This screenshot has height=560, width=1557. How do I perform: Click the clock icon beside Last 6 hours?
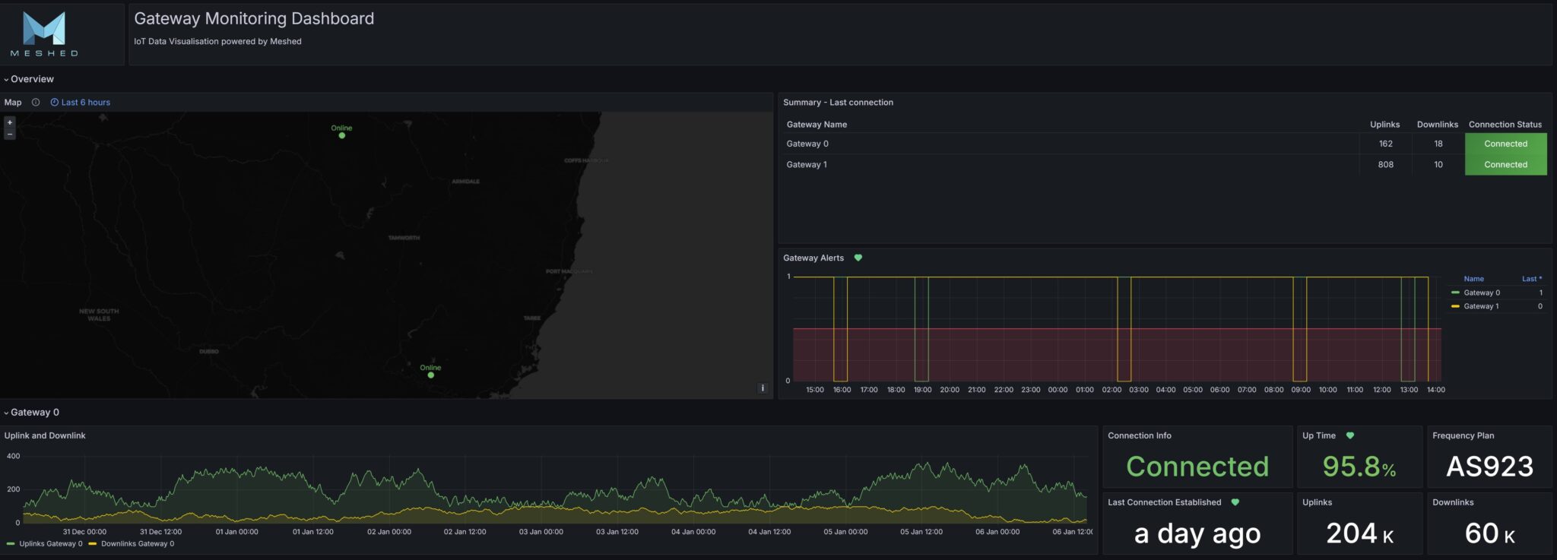(x=55, y=103)
